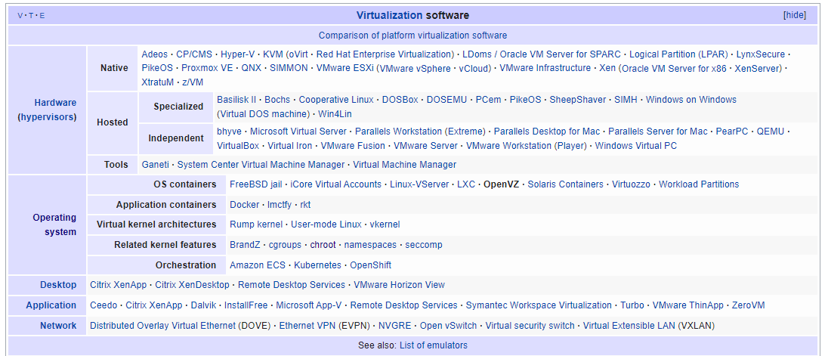Open the Open vSwitch link

click(x=448, y=326)
